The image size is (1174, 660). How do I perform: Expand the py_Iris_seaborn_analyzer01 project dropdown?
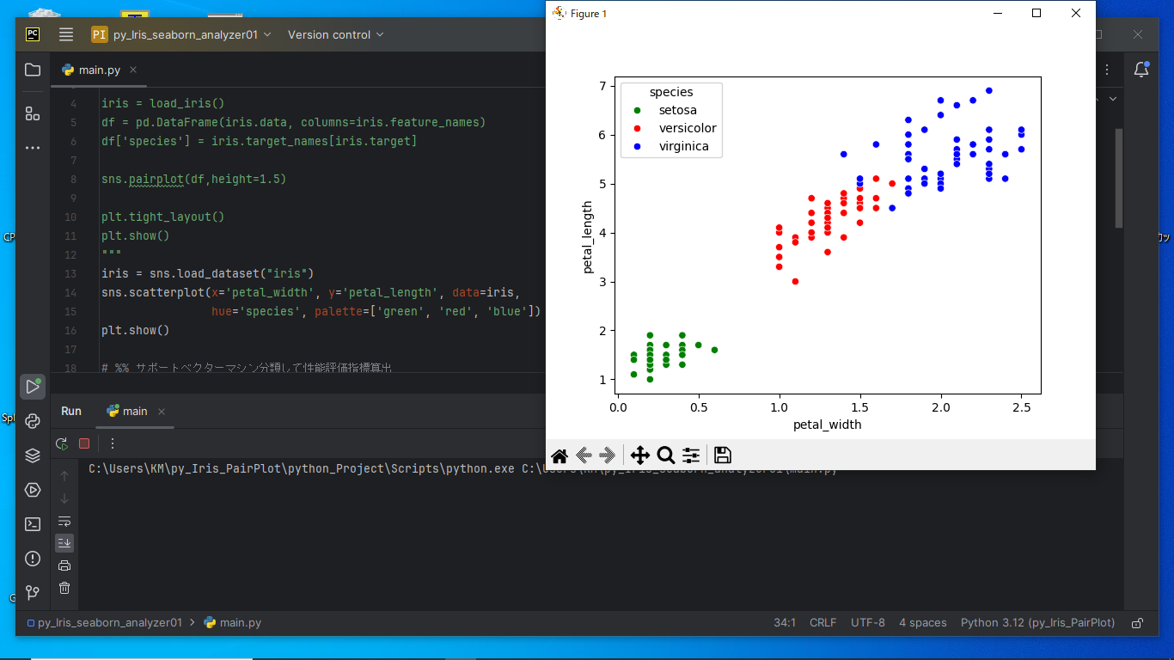click(x=181, y=34)
